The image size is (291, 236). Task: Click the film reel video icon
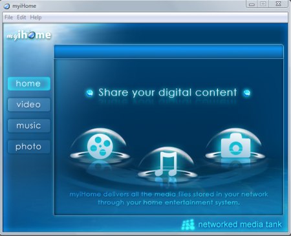(100, 146)
